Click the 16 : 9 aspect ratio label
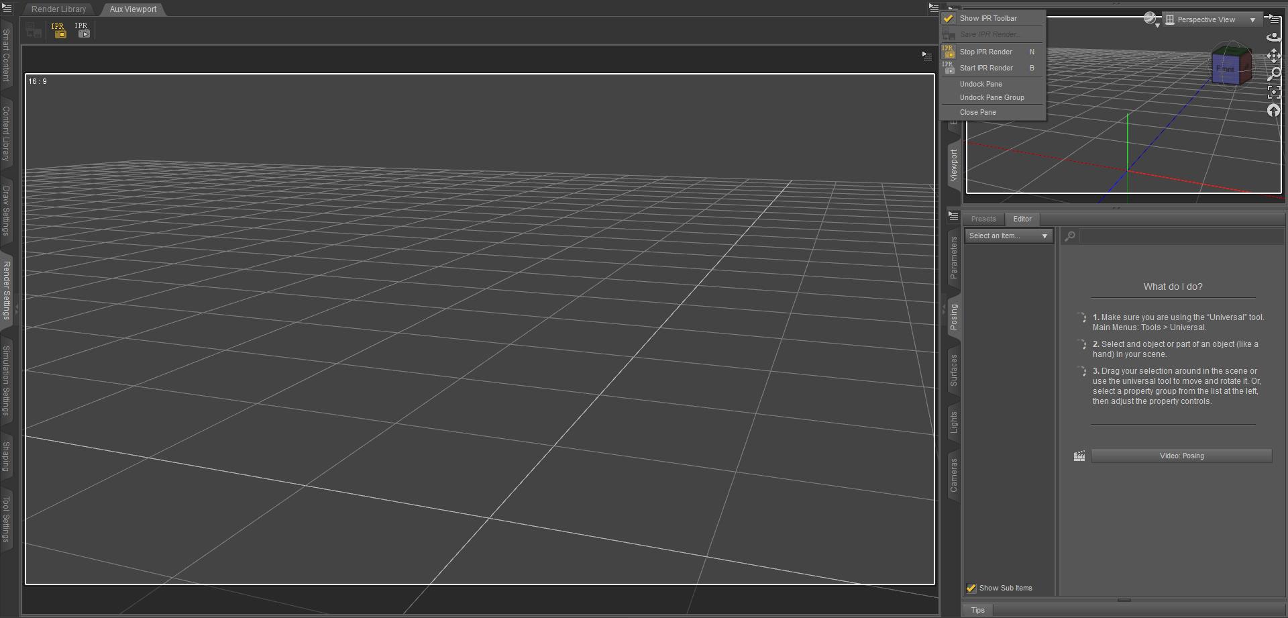 point(38,81)
